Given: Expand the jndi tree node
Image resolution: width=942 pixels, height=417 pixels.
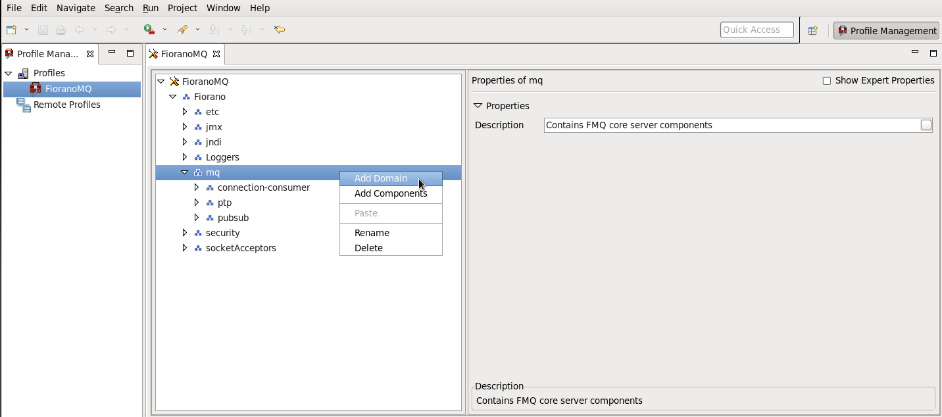Looking at the screenshot, I should [185, 142].
